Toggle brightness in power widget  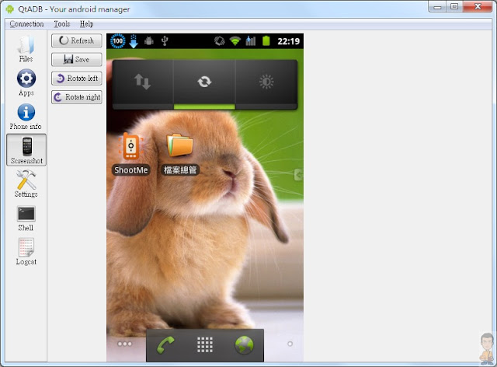click(266, 82)
